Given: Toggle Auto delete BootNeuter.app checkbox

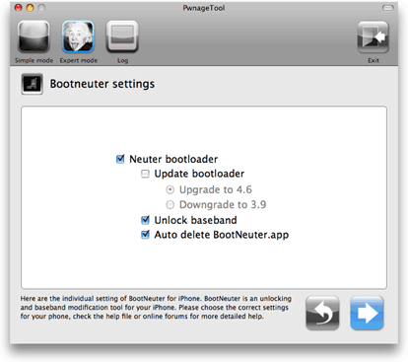Looking at the screenshot, I should [145, 235].
